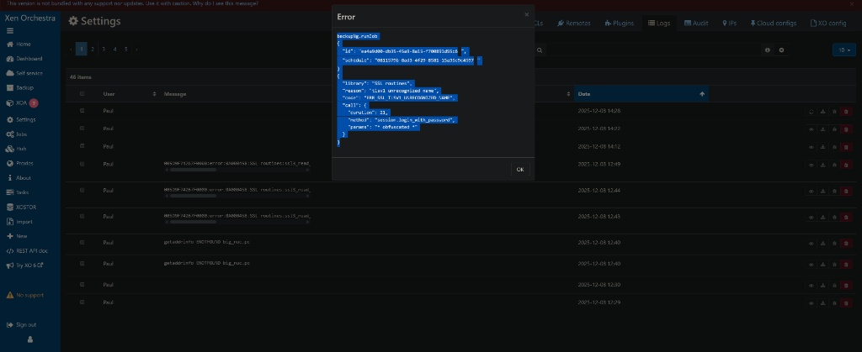Close the Error dialog with the X
862x352 pixels.
[x=527, y=14]
